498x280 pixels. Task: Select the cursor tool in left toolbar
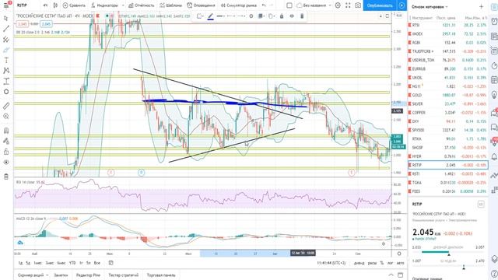pyautogui.click(x=6, y=19)
